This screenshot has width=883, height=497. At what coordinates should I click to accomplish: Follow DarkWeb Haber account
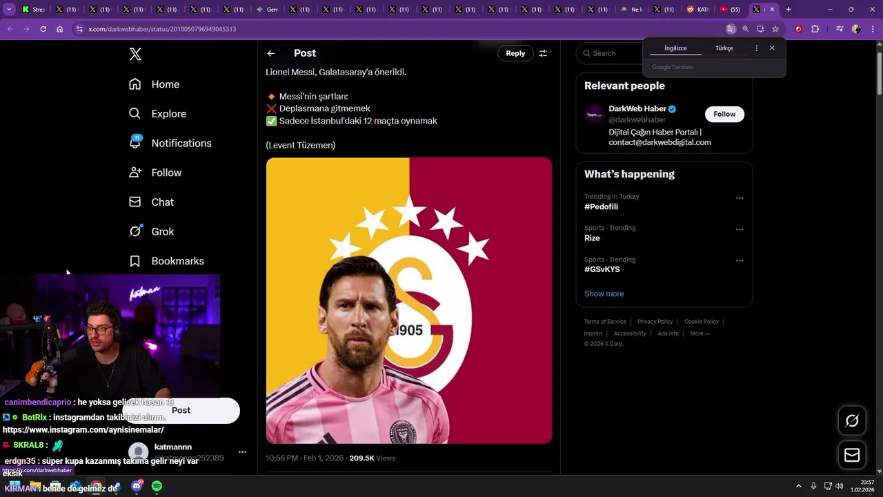(x=724, y=114)
